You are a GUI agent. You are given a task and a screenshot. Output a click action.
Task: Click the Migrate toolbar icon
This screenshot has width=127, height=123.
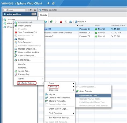71,22
